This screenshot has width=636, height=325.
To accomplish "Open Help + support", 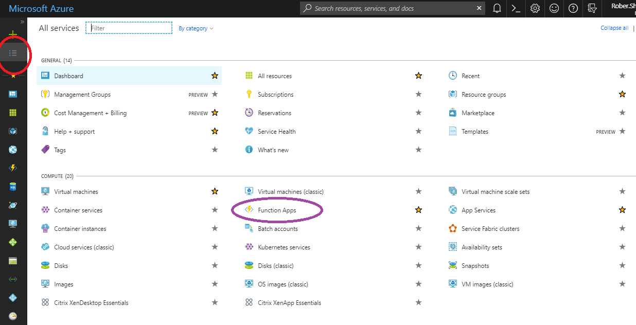I will (x=75, y=132).
